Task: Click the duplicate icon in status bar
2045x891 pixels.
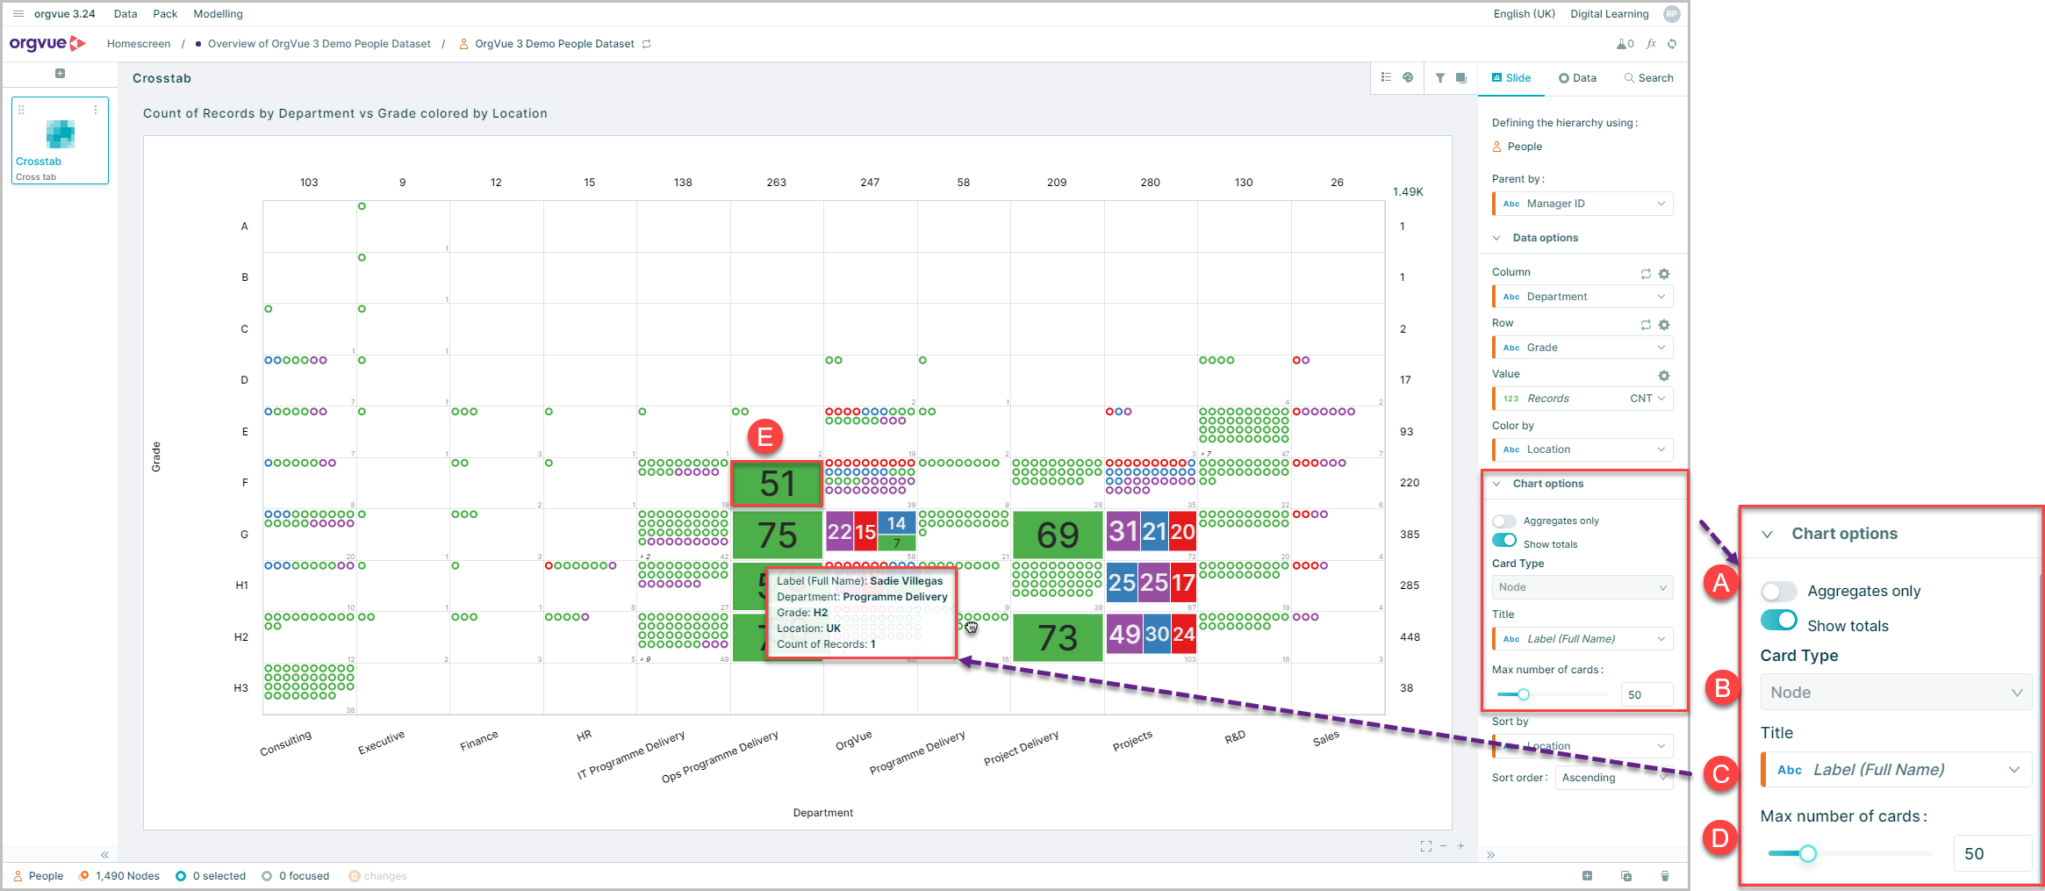Action: (1626, 876)
